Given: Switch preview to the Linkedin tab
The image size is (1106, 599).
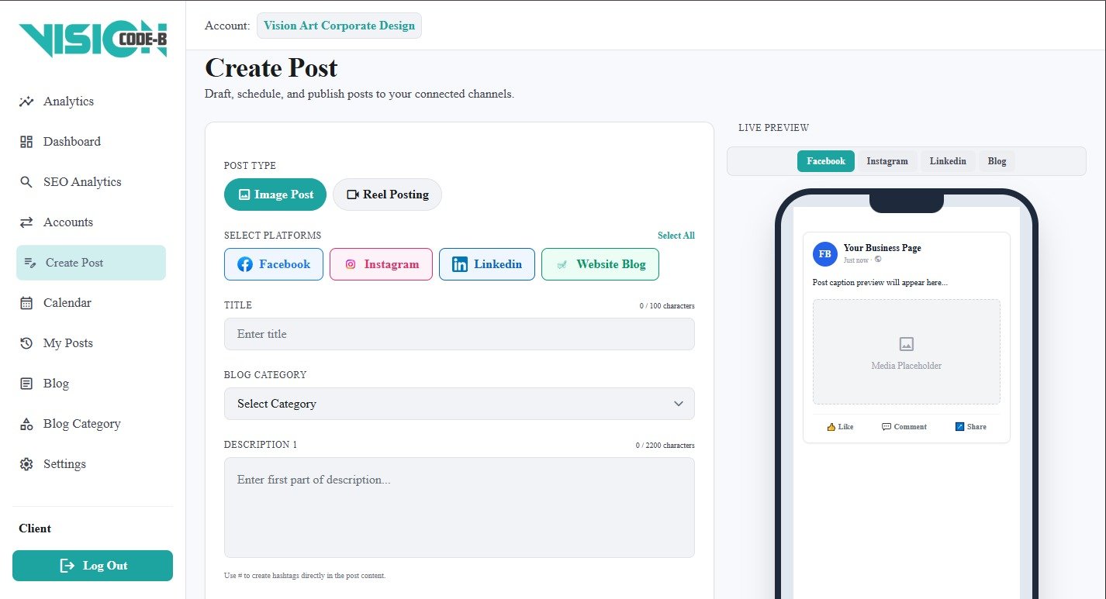Looking at the screenshot, I should (x=948, y=161).
